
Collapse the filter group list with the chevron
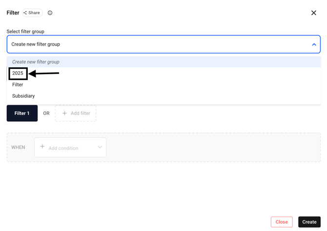click(x=314, y=44)
